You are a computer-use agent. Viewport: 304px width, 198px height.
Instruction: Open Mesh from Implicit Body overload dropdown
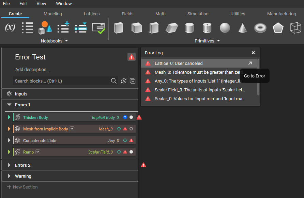(72, 129)
